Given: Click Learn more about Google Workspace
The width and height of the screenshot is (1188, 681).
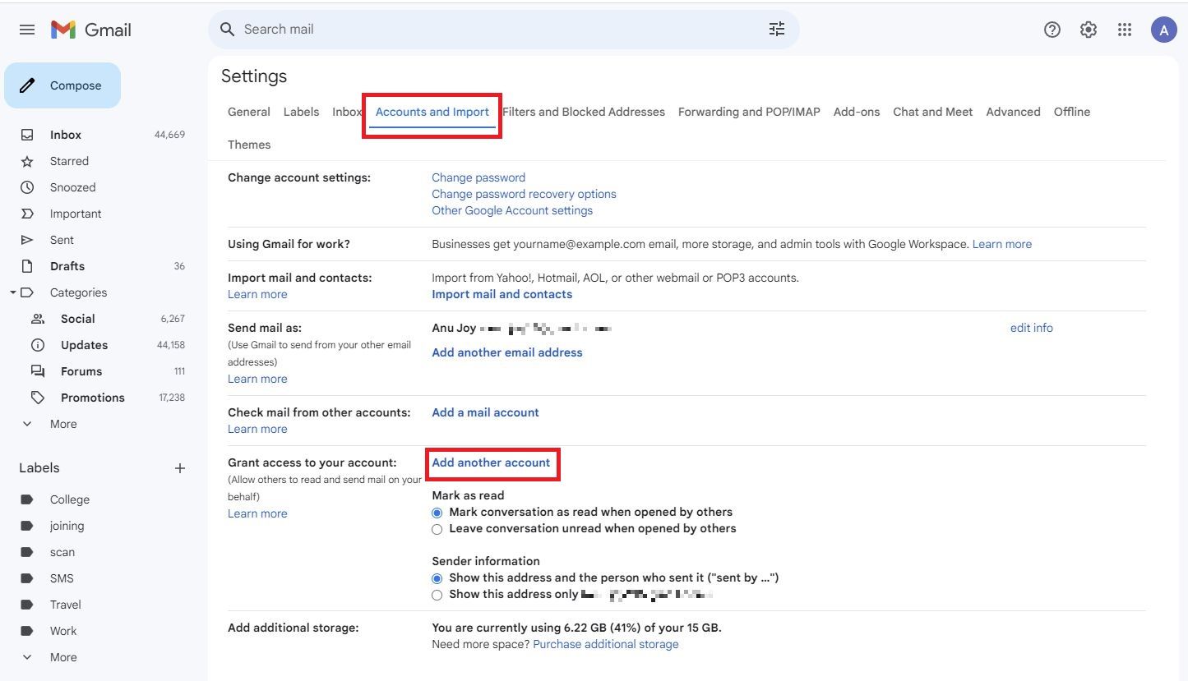Looking at the screenshot, I should tap(1002, 244).
